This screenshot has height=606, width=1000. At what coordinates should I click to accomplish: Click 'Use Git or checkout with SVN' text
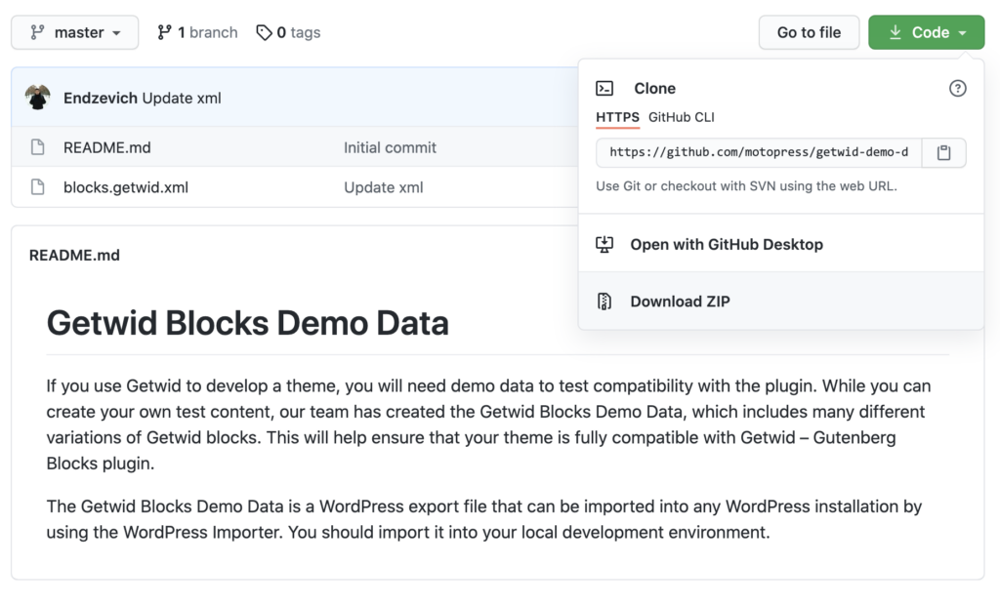click(x=746, y=186)
